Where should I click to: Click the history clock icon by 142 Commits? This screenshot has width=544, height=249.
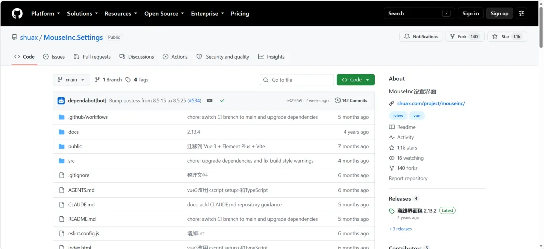coord(337,101)
